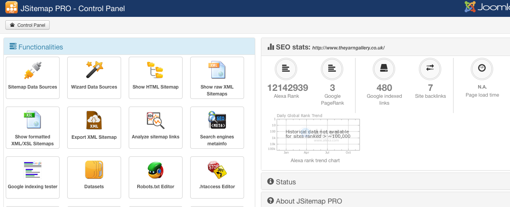510x207 pixels.
Task: Open Datasets folder icon
Action: (x=94, y=170)
